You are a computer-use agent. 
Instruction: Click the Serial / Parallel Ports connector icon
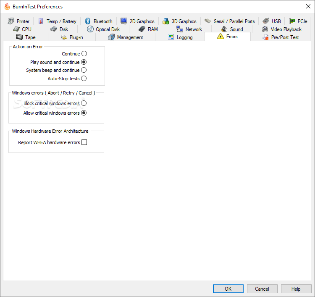(208, 21)
